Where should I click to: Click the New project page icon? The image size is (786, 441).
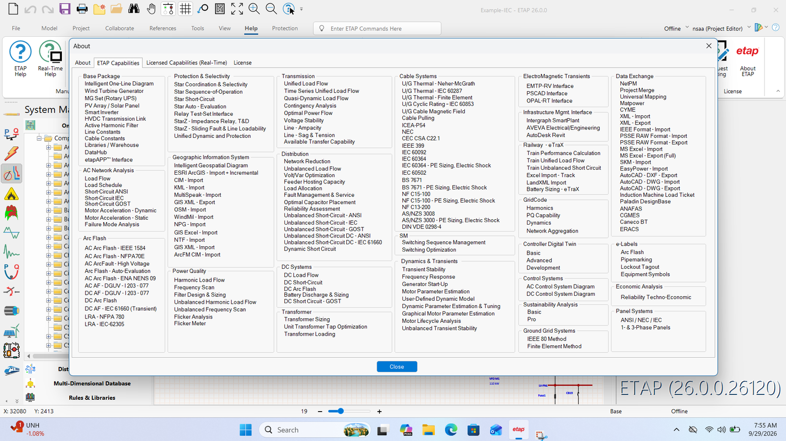[x=13, y=9]
